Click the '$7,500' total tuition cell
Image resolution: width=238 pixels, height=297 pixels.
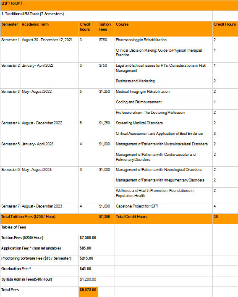[105, 217]
